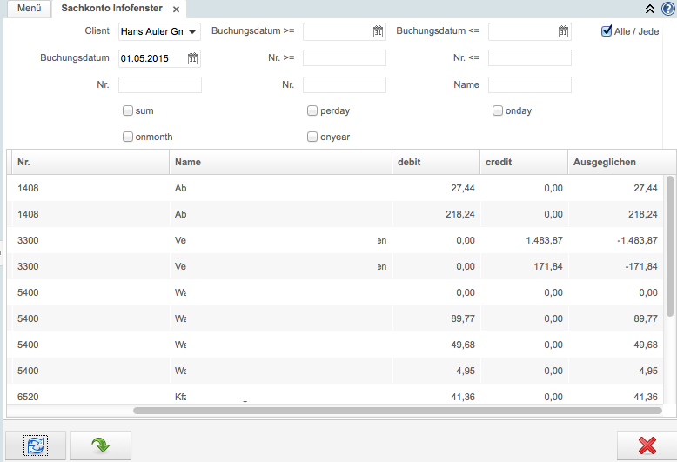Image resolution: width=677 pixels, height=462 pixels.
Task: Check the onmonth option
Action: (128, 137)
